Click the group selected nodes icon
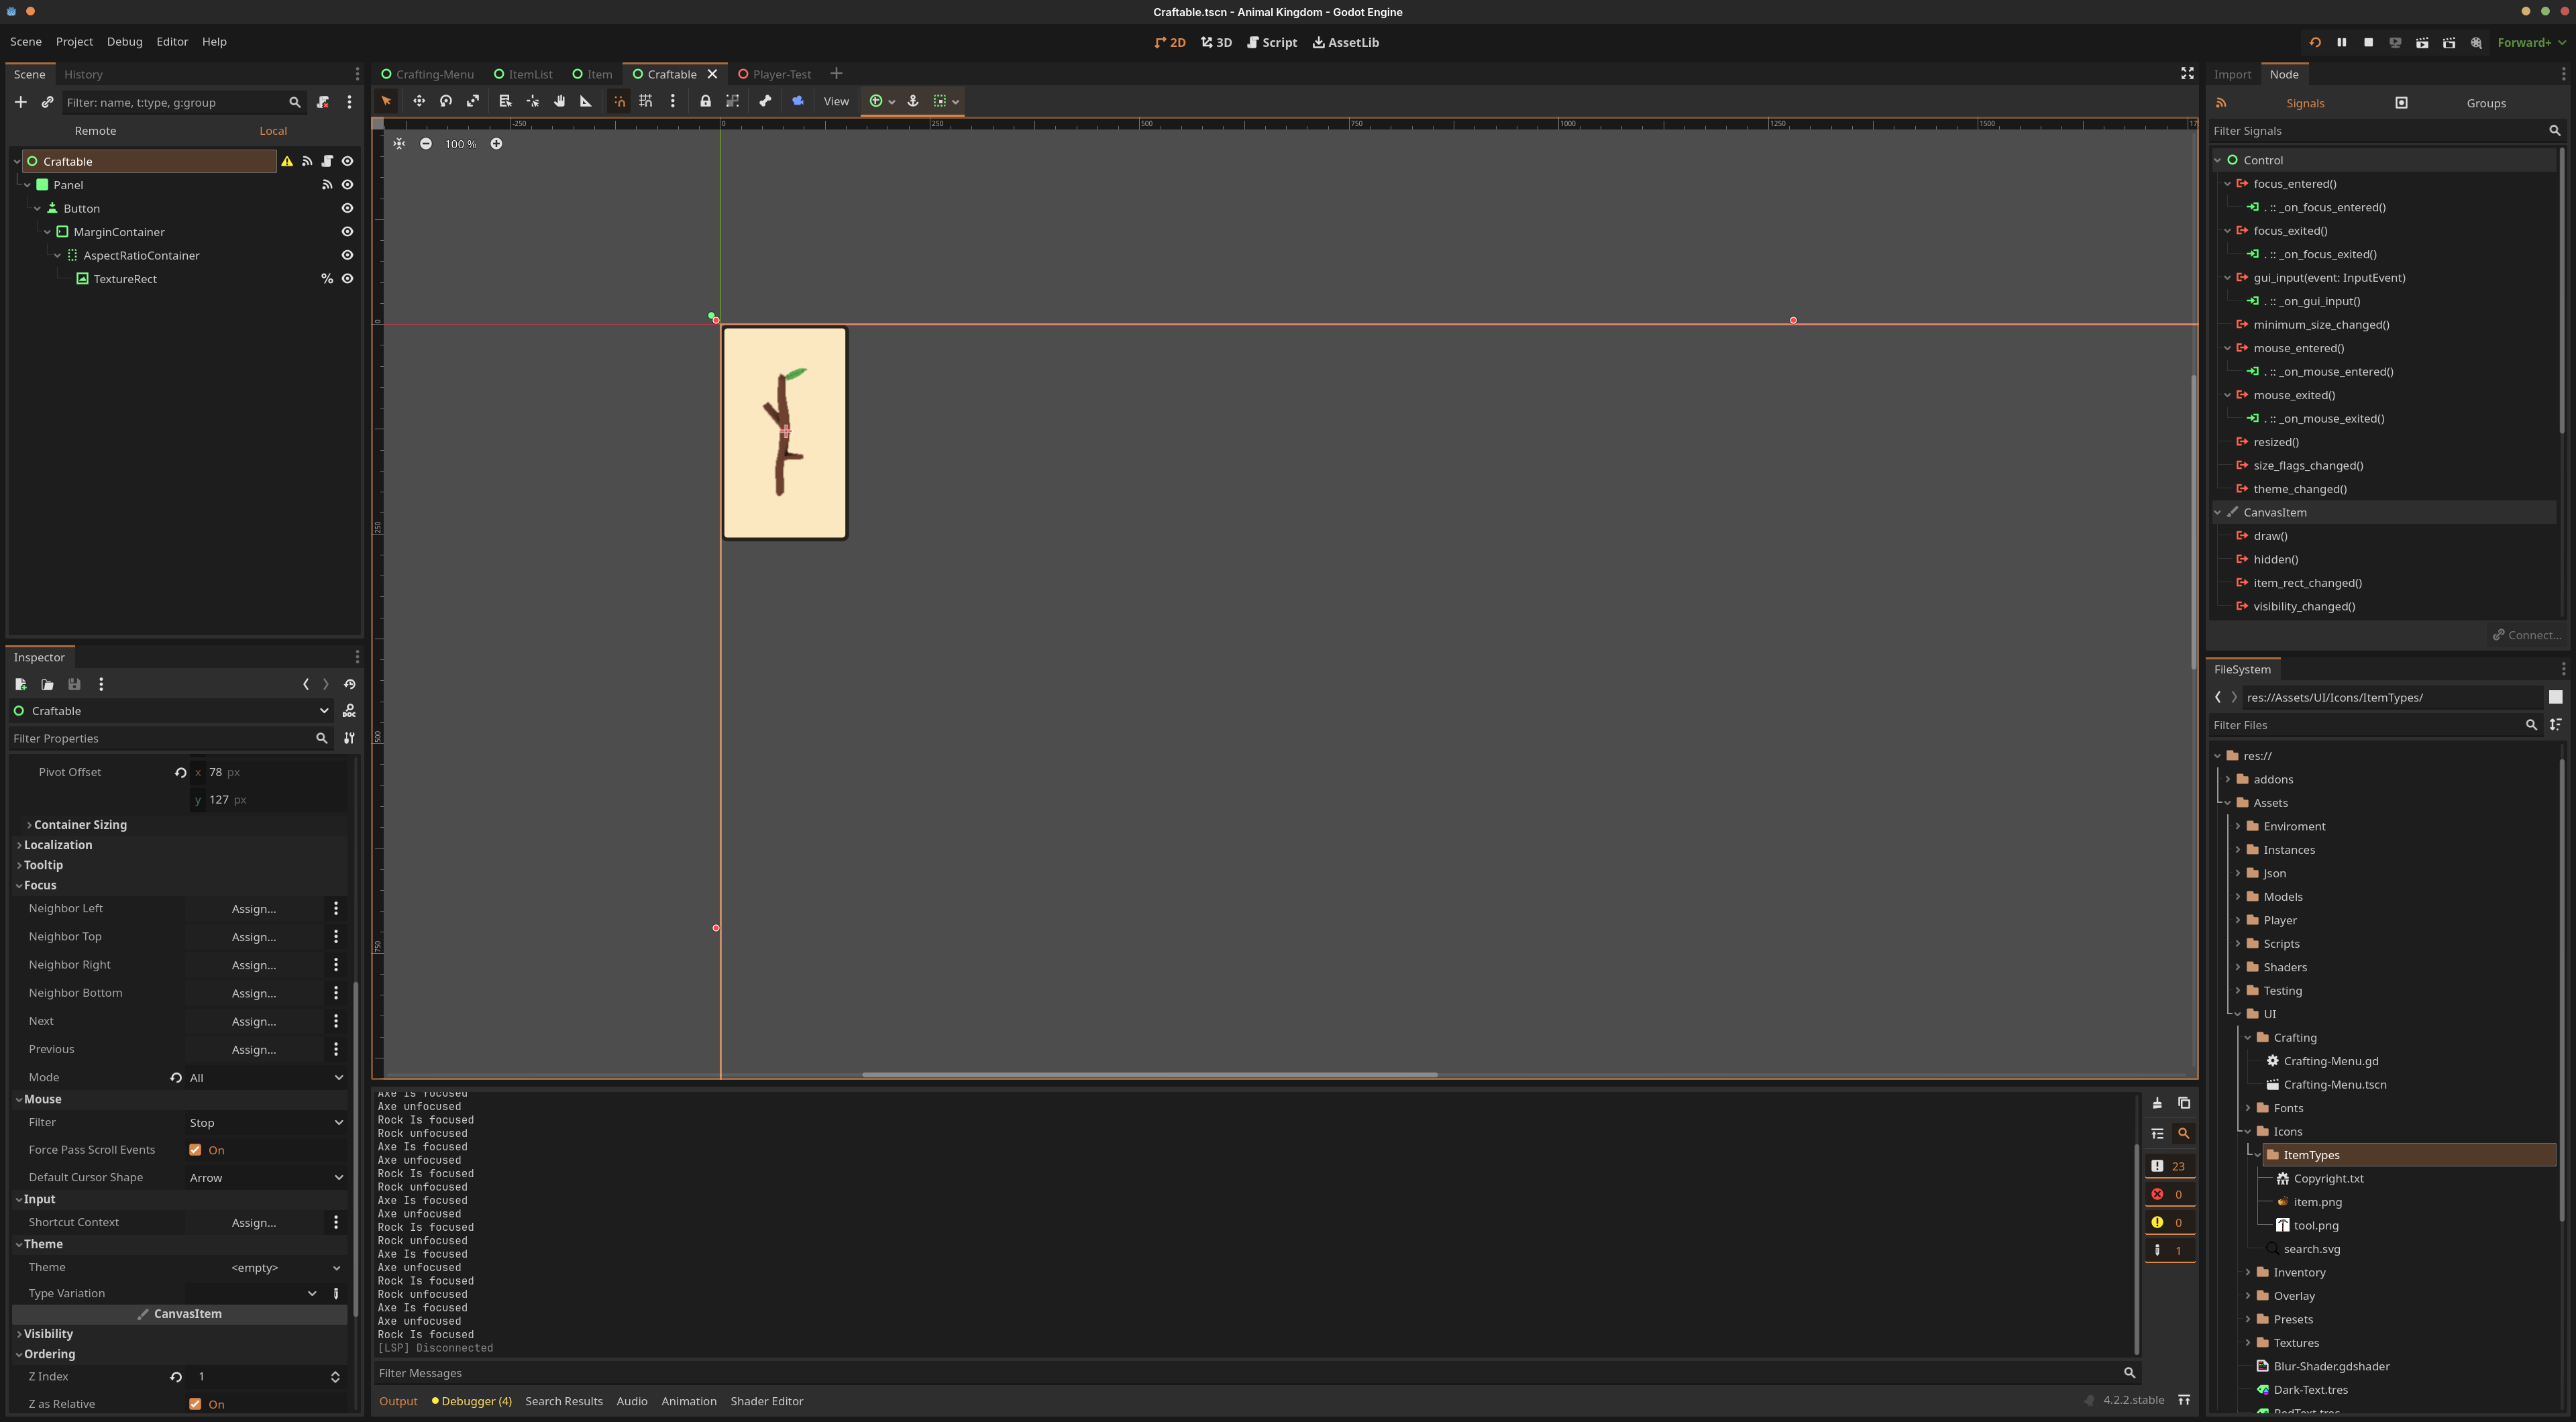Viewport: 2576px width, 1422px height. 732,101
